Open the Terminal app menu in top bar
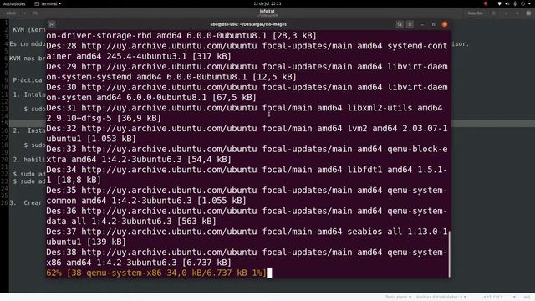Image resolution: width=535 pixels, height=301 pixels. tap(48, 3)
